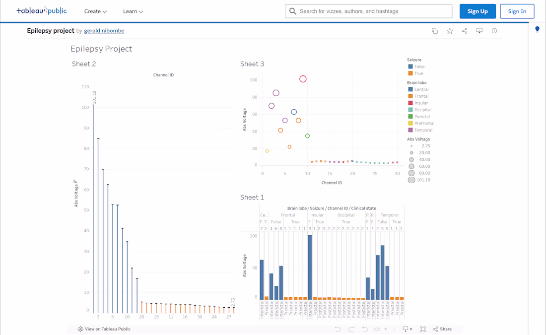Image resolution: width=546 pixels, height=335 pixels.
Task: Highlight the Temporal brain lobe swatch
Action: click(410, 130)
